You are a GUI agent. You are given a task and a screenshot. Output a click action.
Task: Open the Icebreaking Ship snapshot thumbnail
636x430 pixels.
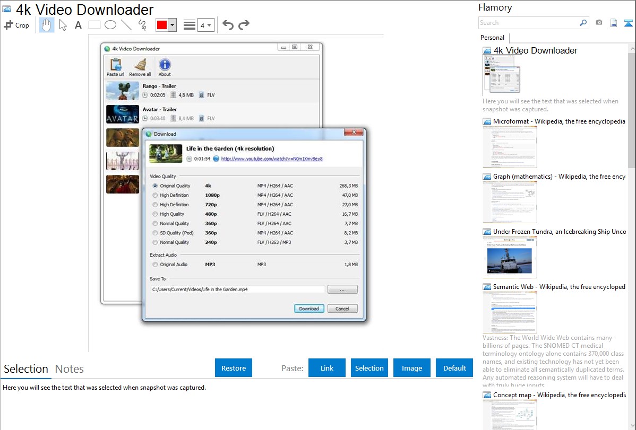(x=510, y=257)
